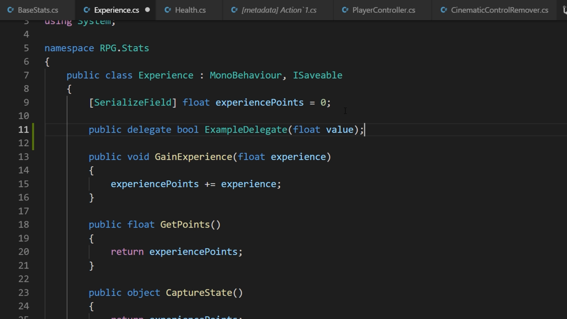Click line number 23 in the gutter
This screenshot has height=319, width=567.
24,293
